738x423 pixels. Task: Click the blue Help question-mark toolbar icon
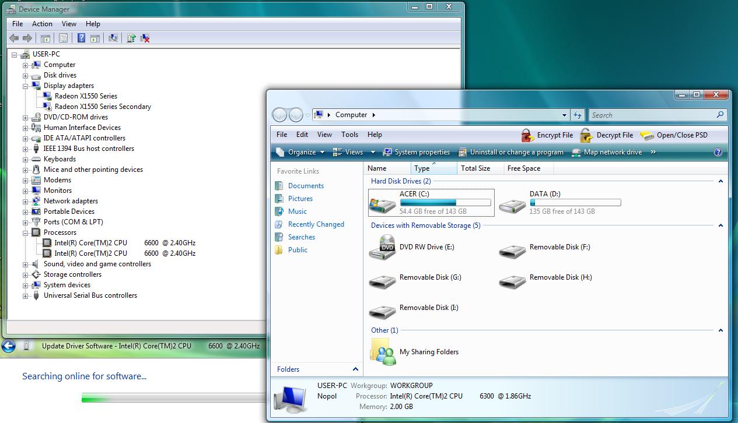click(x=81, y=38)
